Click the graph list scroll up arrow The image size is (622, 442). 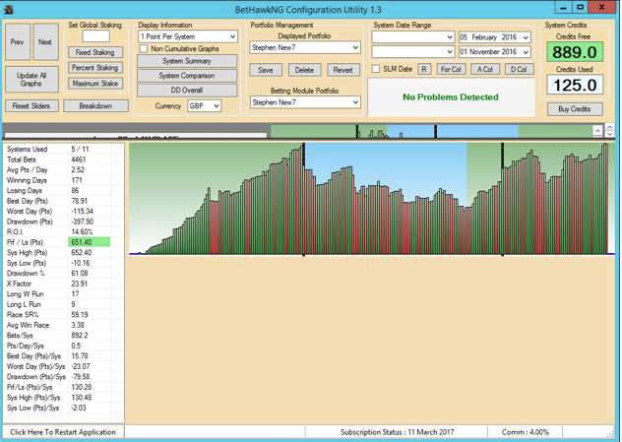(x=597, y=130)
